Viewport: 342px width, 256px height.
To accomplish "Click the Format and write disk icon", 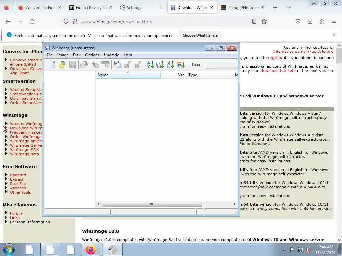I will pos(137,65).
